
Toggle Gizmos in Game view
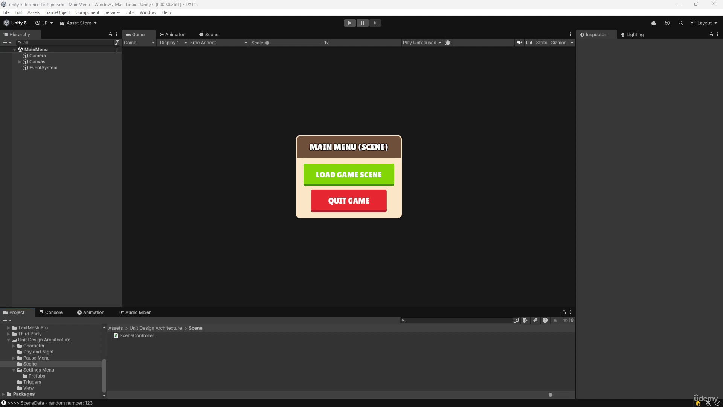click(558, 43)
